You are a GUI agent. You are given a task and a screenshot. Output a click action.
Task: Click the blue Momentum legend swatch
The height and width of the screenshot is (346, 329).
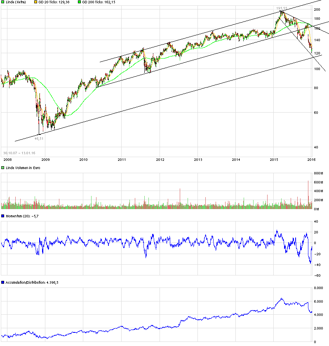click(2, 216)
